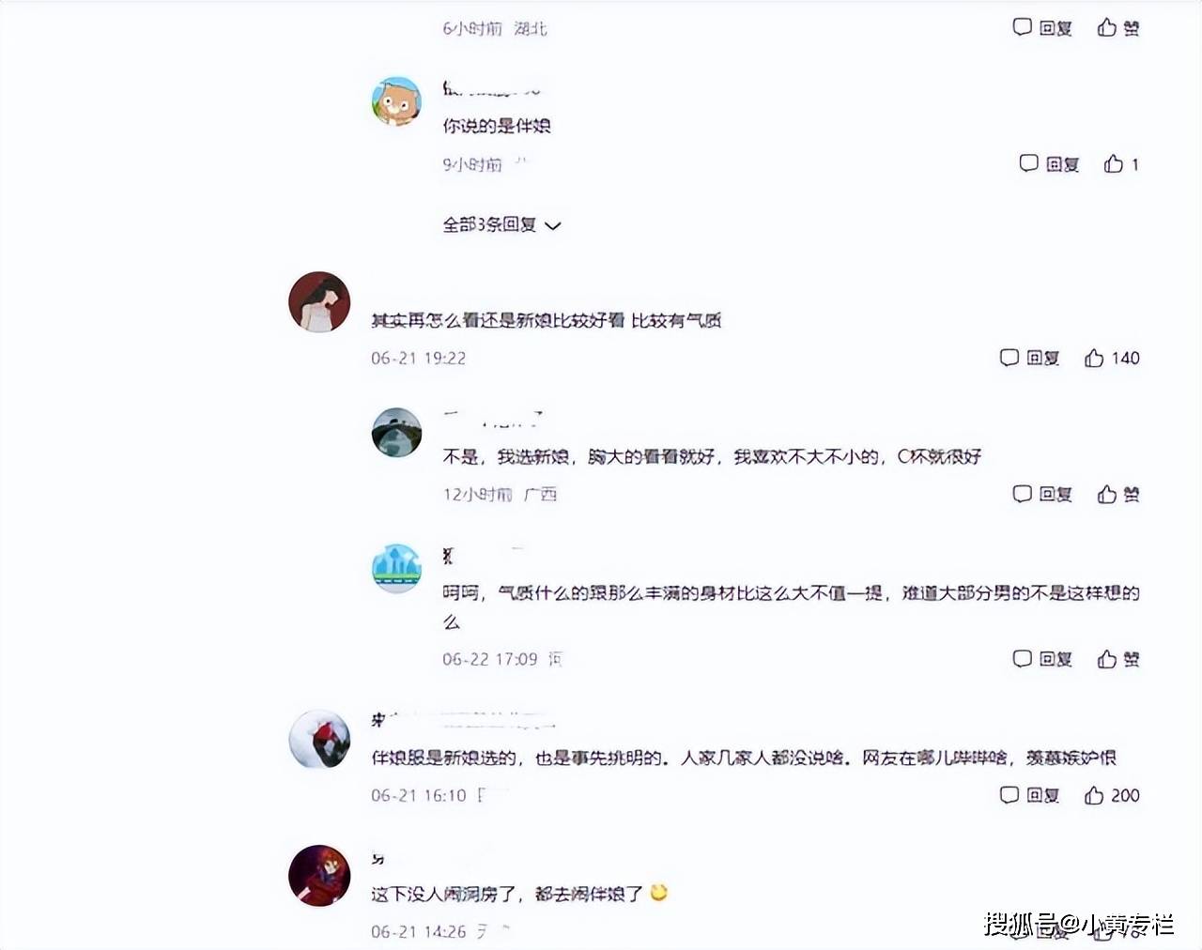
Task: Reply to the comment from 广西
Action: tap(1042, 495)
